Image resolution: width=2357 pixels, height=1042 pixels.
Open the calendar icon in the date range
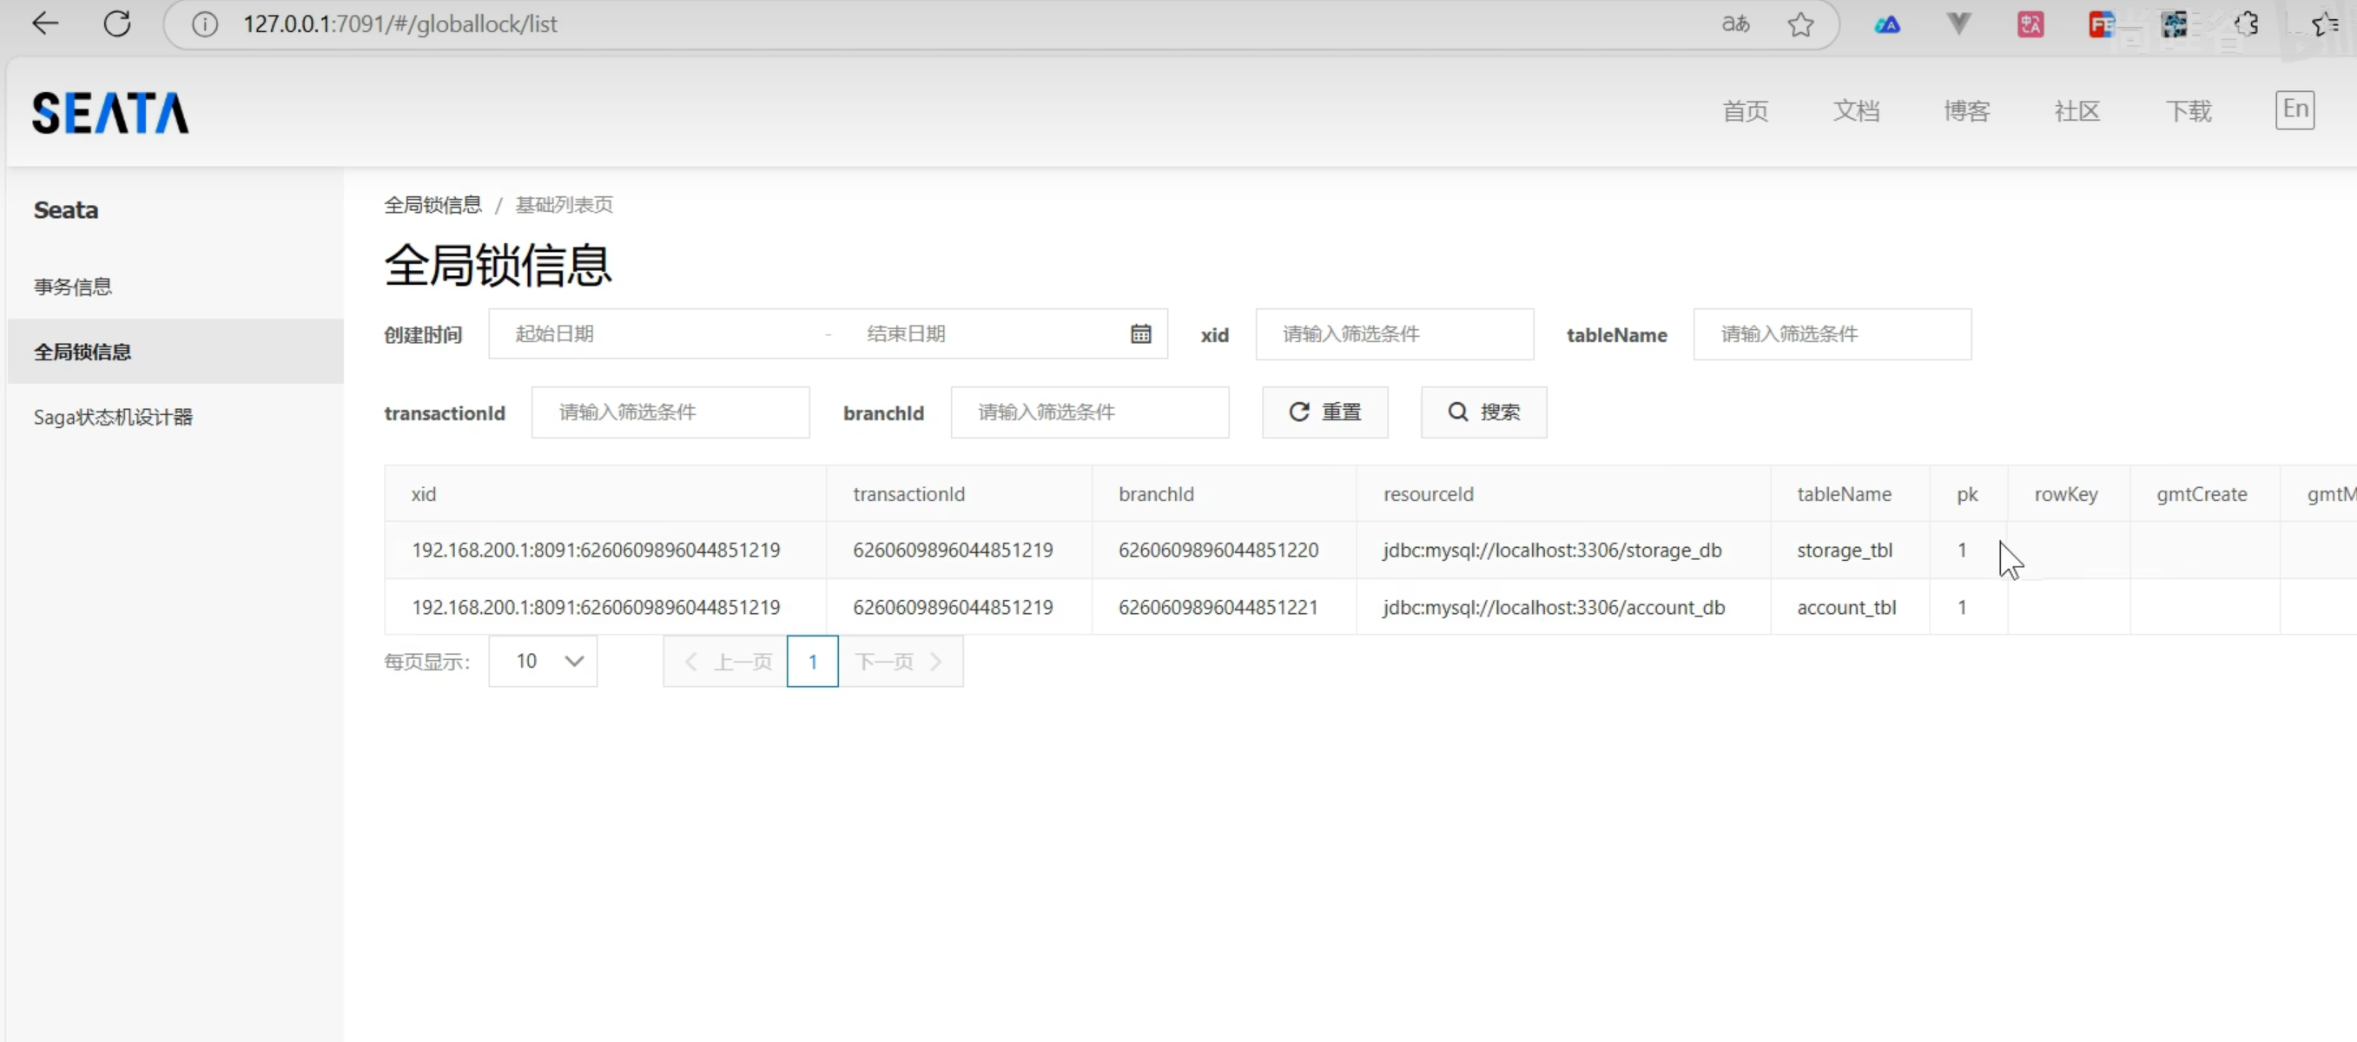point(1140,334)
